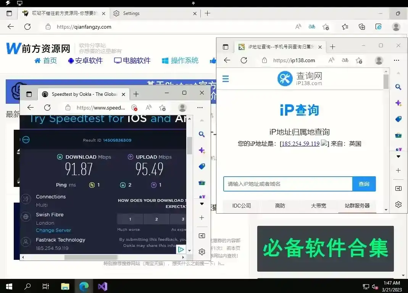Click the muted volume tray icon
The image size is (408, 293).
pyautogui.click(x=375, y=287)
